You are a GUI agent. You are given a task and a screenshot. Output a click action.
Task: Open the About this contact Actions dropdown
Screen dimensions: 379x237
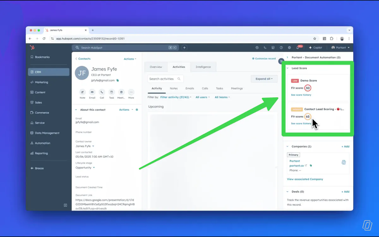click(x=126, y=110)
